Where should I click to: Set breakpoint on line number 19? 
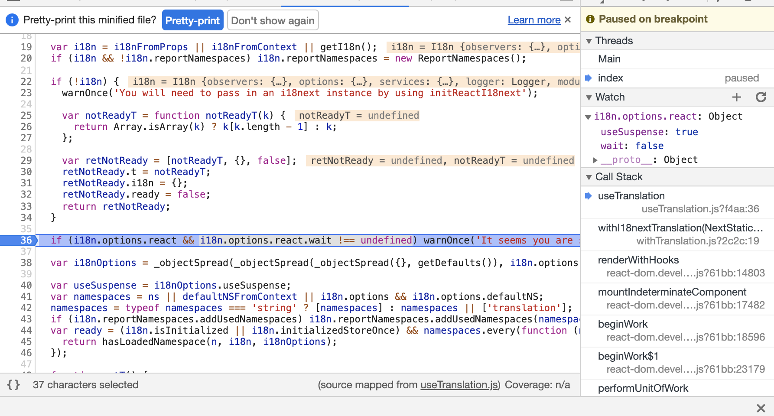(x=26, y=47)
